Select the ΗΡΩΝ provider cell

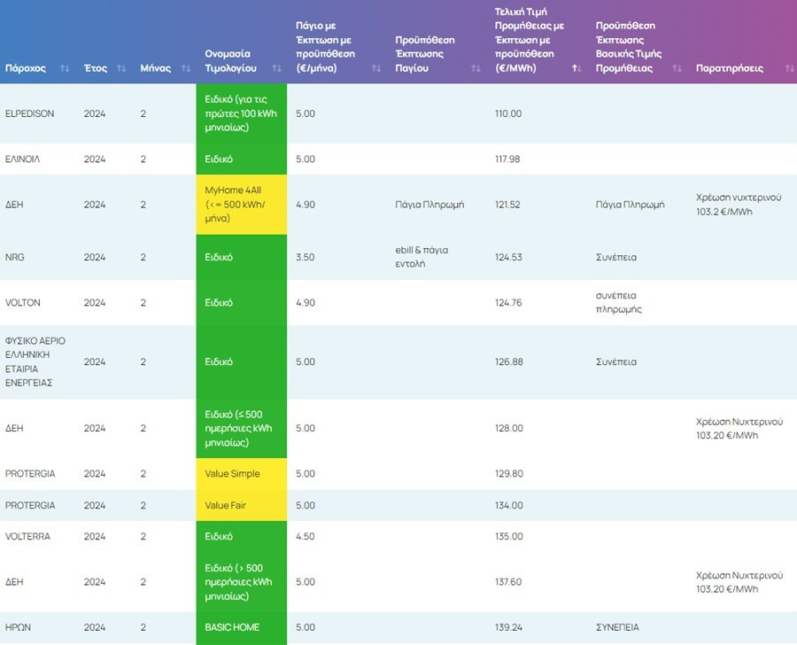point(18,627)
